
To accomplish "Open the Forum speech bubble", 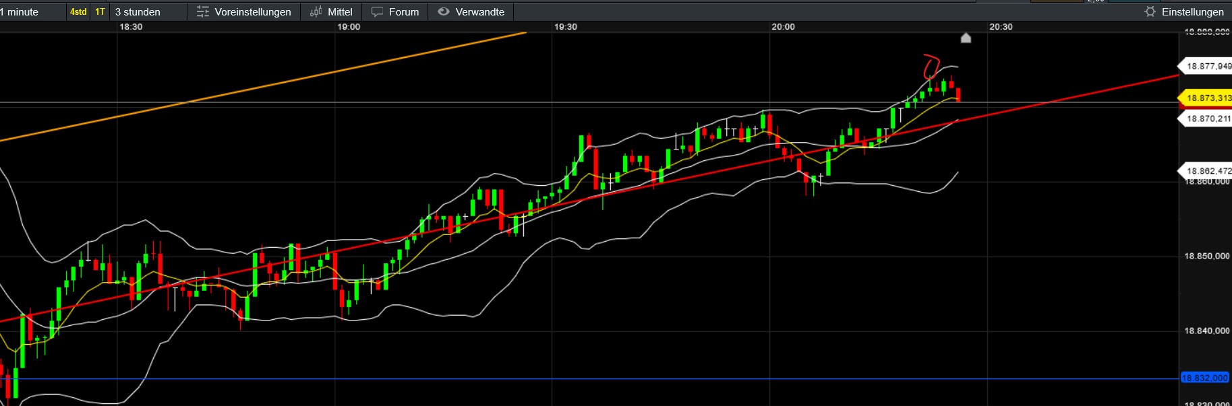I will point(378,12).
